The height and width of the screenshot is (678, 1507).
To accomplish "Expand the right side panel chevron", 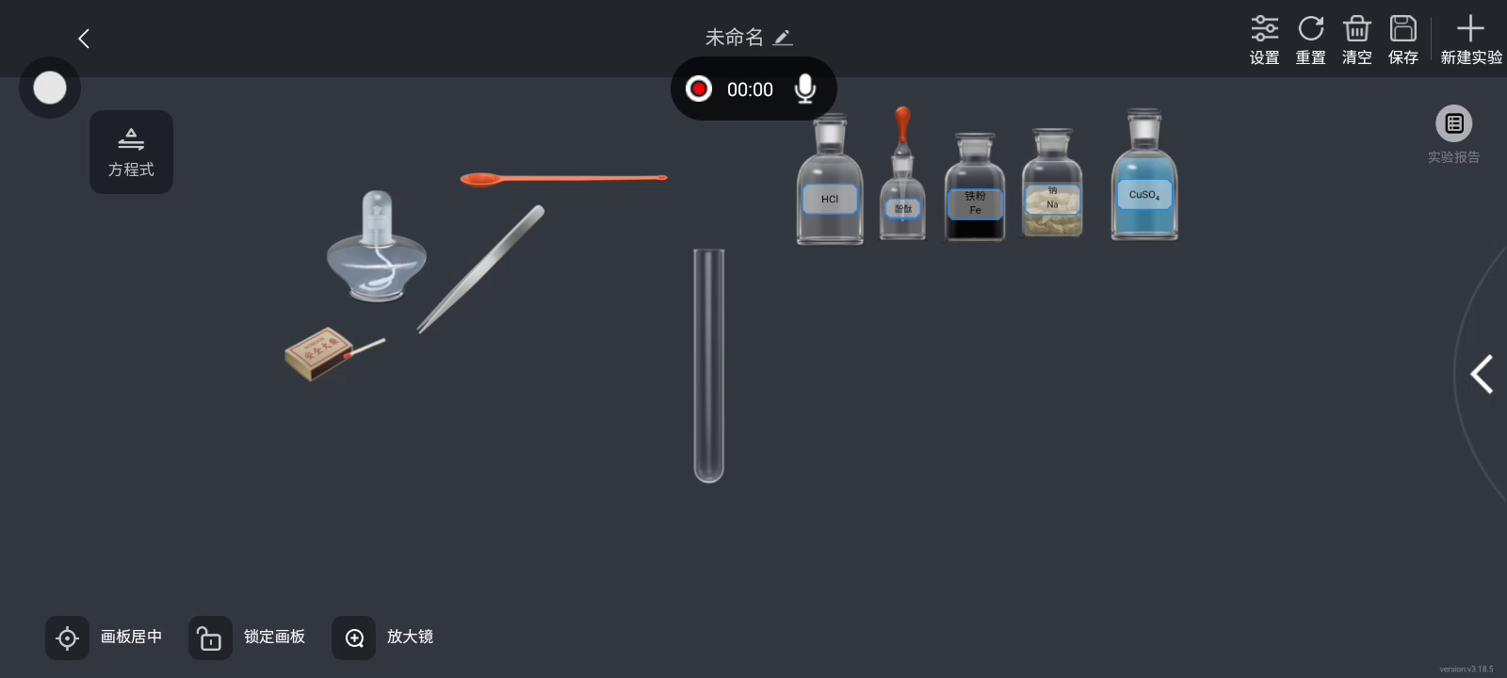I will (x=1482, y=374).
